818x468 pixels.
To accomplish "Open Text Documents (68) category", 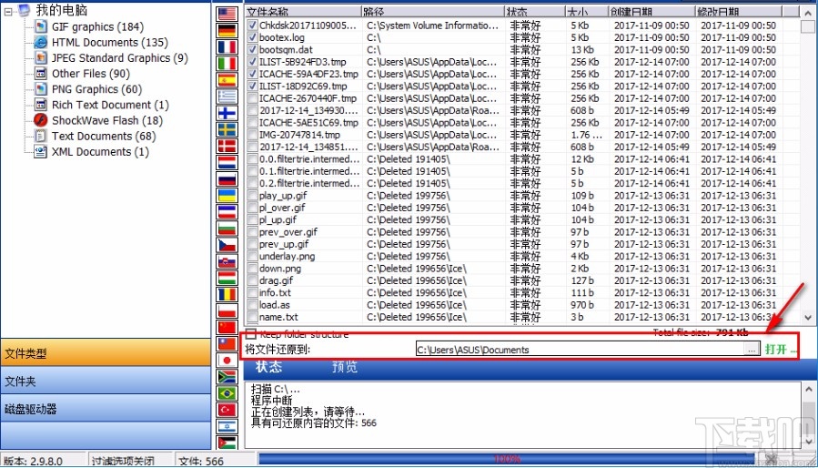I will [104, 137].
